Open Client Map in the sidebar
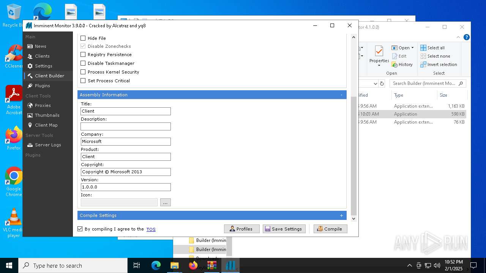 (x=46, y=125)
